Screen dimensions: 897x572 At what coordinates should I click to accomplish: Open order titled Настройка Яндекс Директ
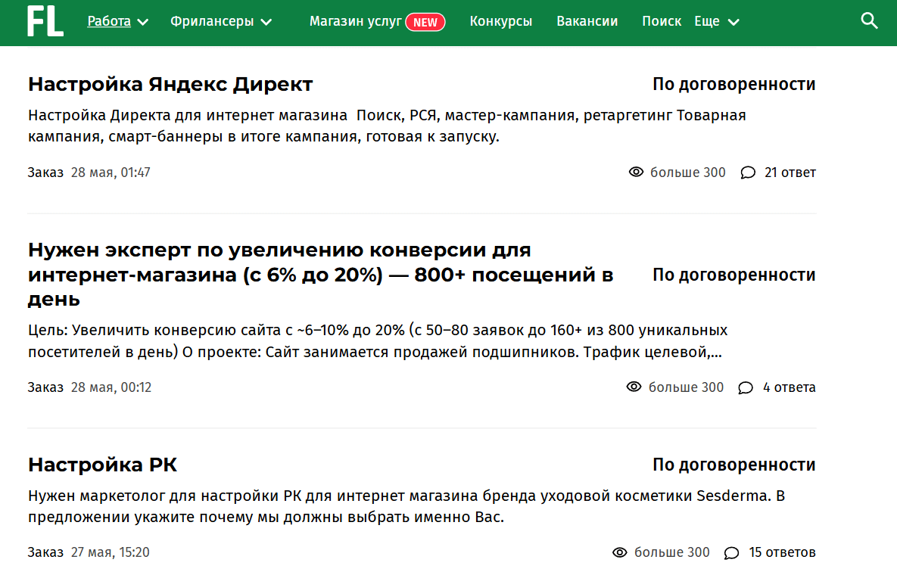(170, 84)
